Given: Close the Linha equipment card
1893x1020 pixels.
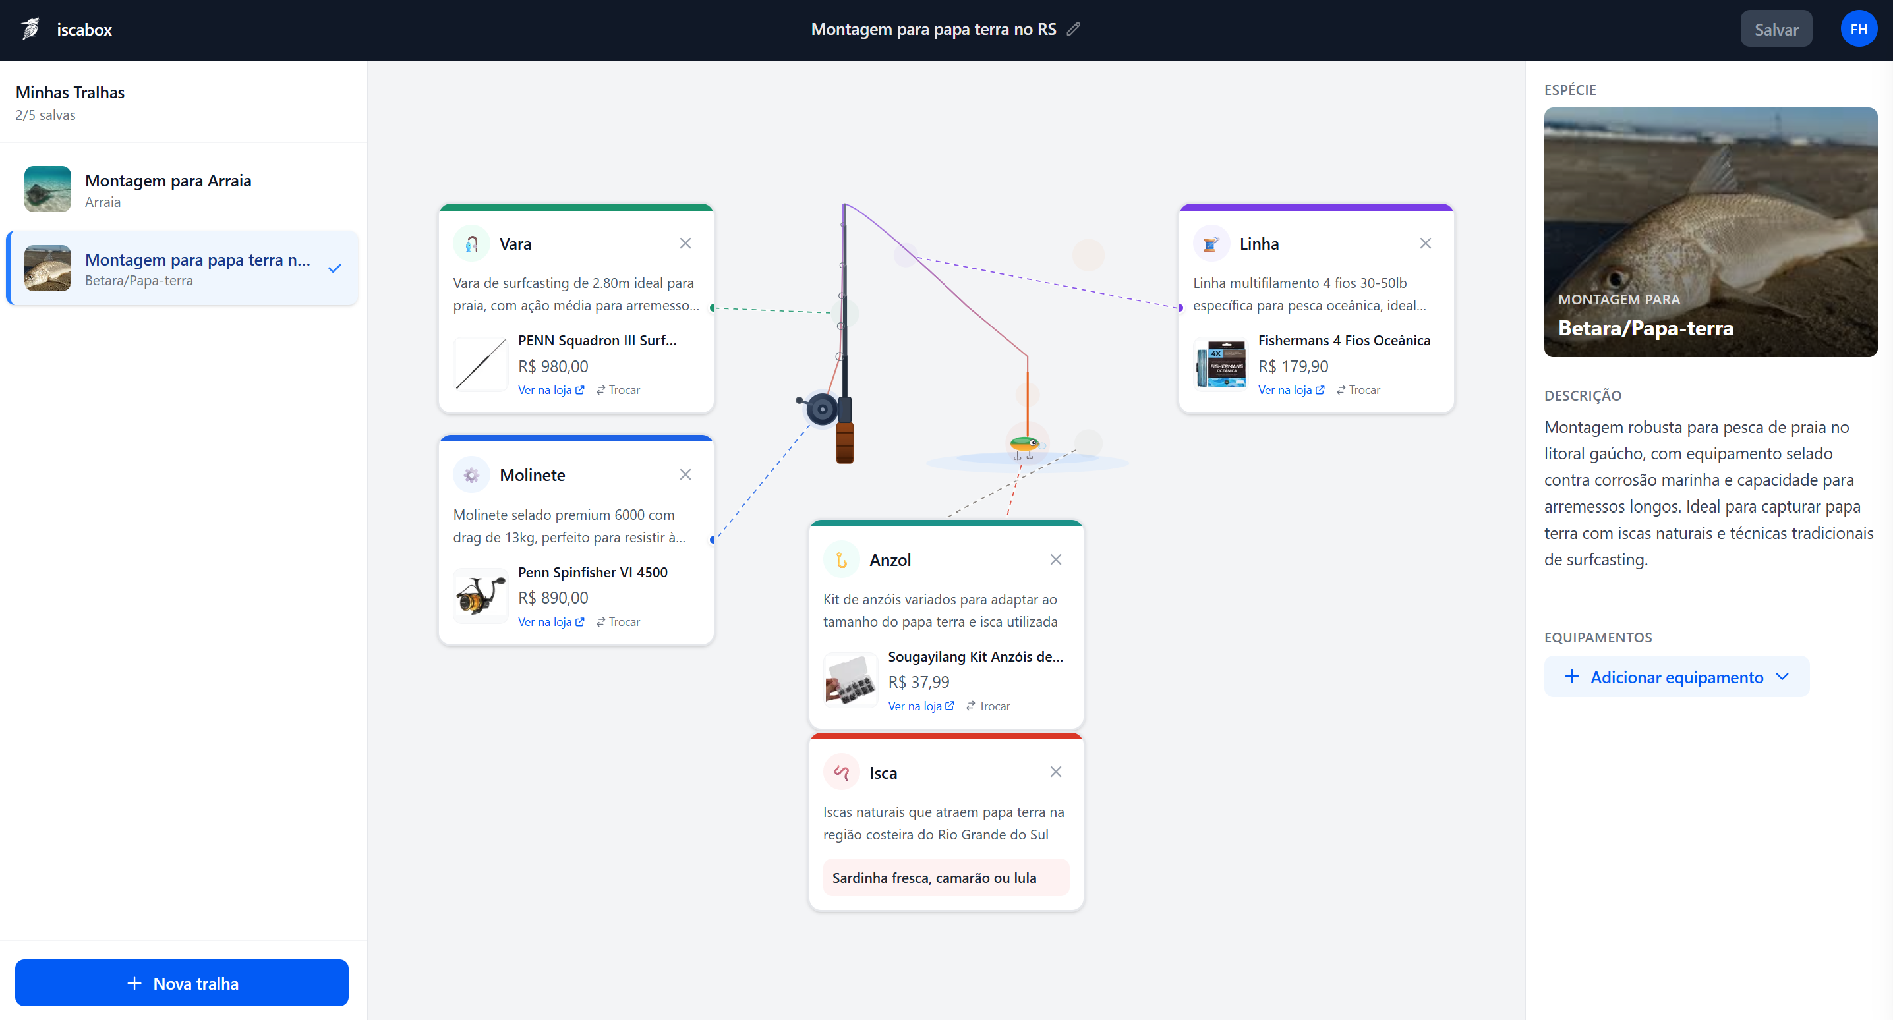Looking at the screenshot, I should [1425, 243].
